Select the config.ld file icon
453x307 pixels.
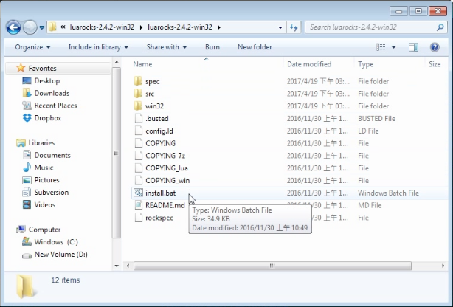point(139,131)
